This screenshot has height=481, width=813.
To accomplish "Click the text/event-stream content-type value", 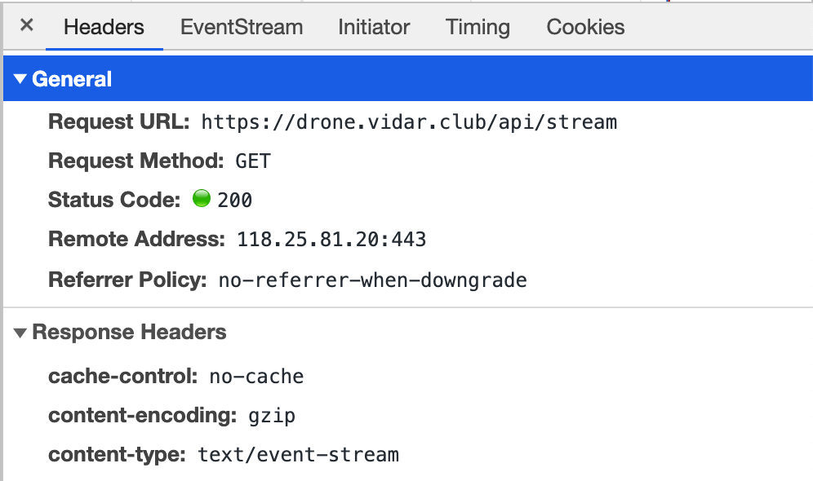I will [299, 455].
